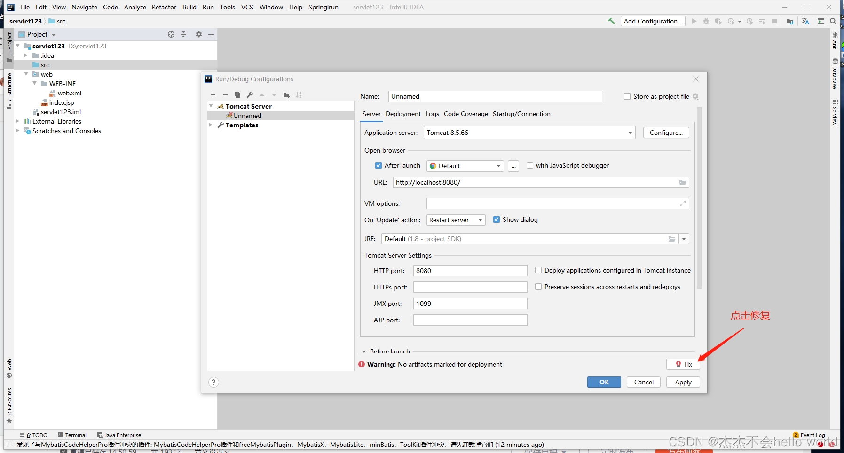
Task: Select web.xml in Project tree
Action: tap(70, 93)
